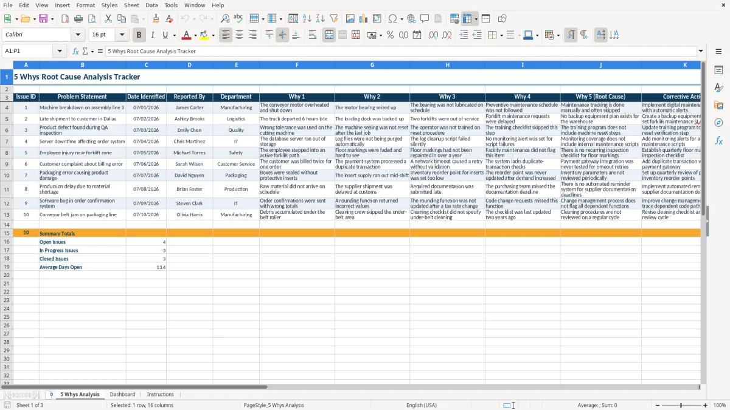Toggle Italic formatting
This screenshot has width=730, height=410.
point(152,35)
